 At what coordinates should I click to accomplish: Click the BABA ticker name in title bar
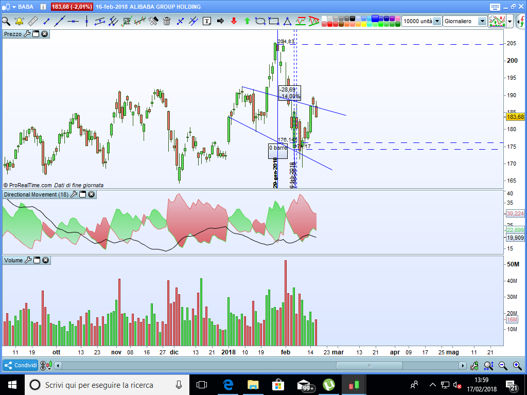click(x=26, y=7)
